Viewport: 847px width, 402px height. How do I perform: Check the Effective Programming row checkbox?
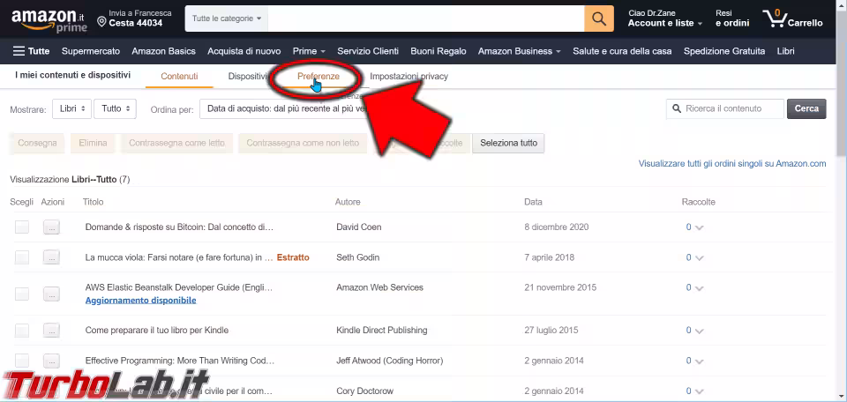pyautogui.click(x=22, y=360)
